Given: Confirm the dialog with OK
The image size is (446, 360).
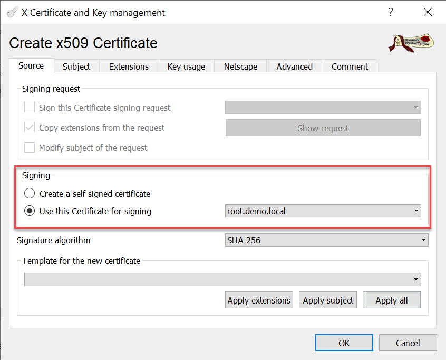Looking at the screenshot, I should click(x=344, y=343).
